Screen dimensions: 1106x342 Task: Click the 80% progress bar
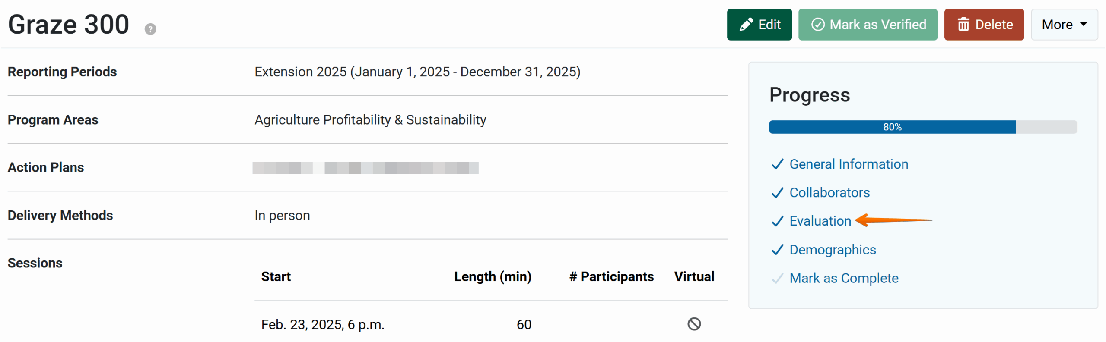click(x=923, y=127)
